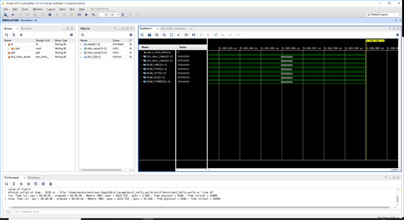Open the Run menu
This screenshot has width=404, height=220.
coord(72,9)
